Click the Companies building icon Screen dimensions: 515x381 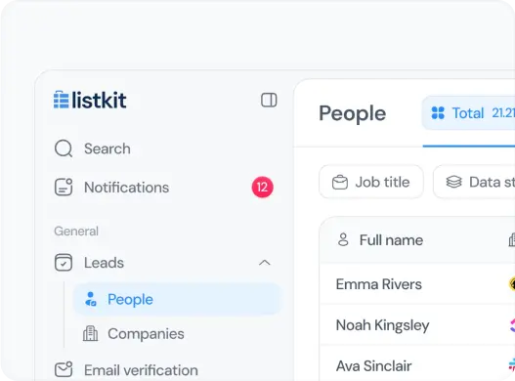90,334
